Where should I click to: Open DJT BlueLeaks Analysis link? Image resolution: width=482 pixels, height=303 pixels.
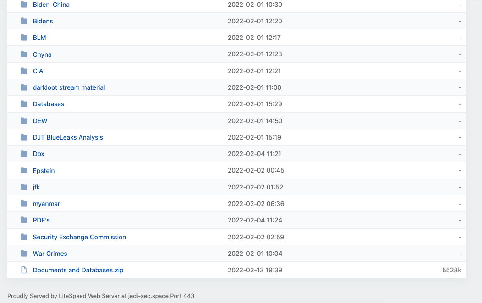(x=68, y=137)
